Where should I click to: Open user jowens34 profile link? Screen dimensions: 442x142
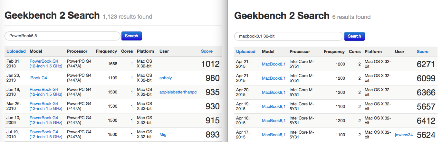point(404,135)
